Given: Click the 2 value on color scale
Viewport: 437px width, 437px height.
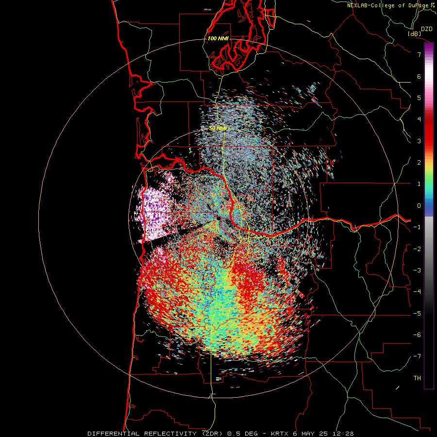Looking at the screenshot, I should 419,163.
